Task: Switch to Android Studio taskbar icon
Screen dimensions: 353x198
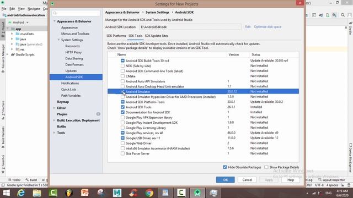Action: (197, 193)
